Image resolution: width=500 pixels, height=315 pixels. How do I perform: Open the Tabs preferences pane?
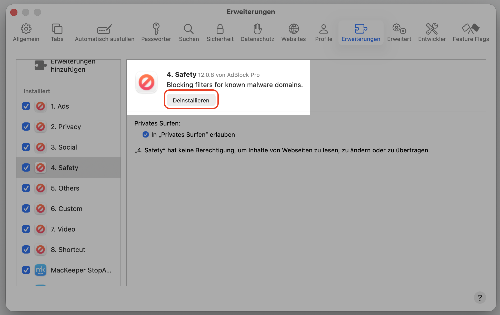tap(57, 33)
